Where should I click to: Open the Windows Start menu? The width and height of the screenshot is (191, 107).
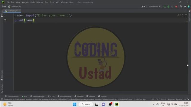tap(75, 104)
